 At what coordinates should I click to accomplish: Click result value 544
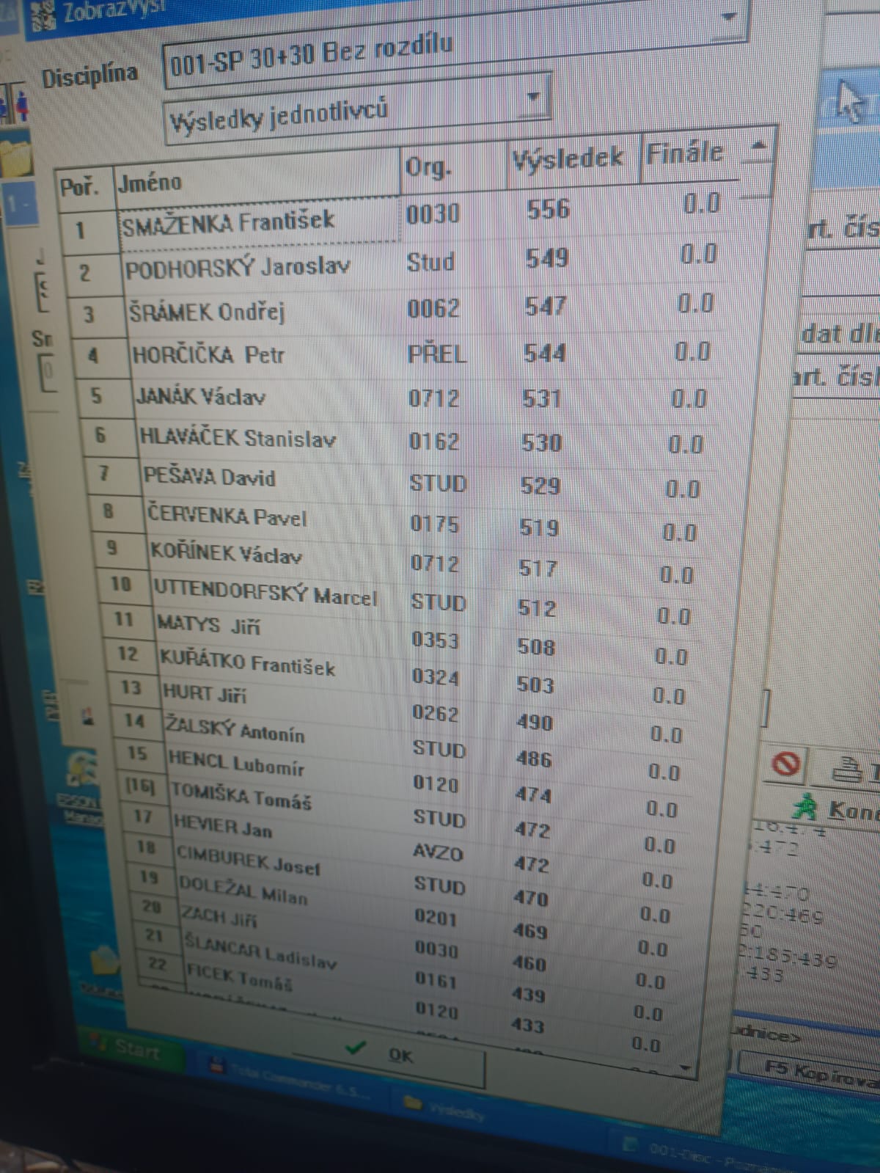click(544, 354)
